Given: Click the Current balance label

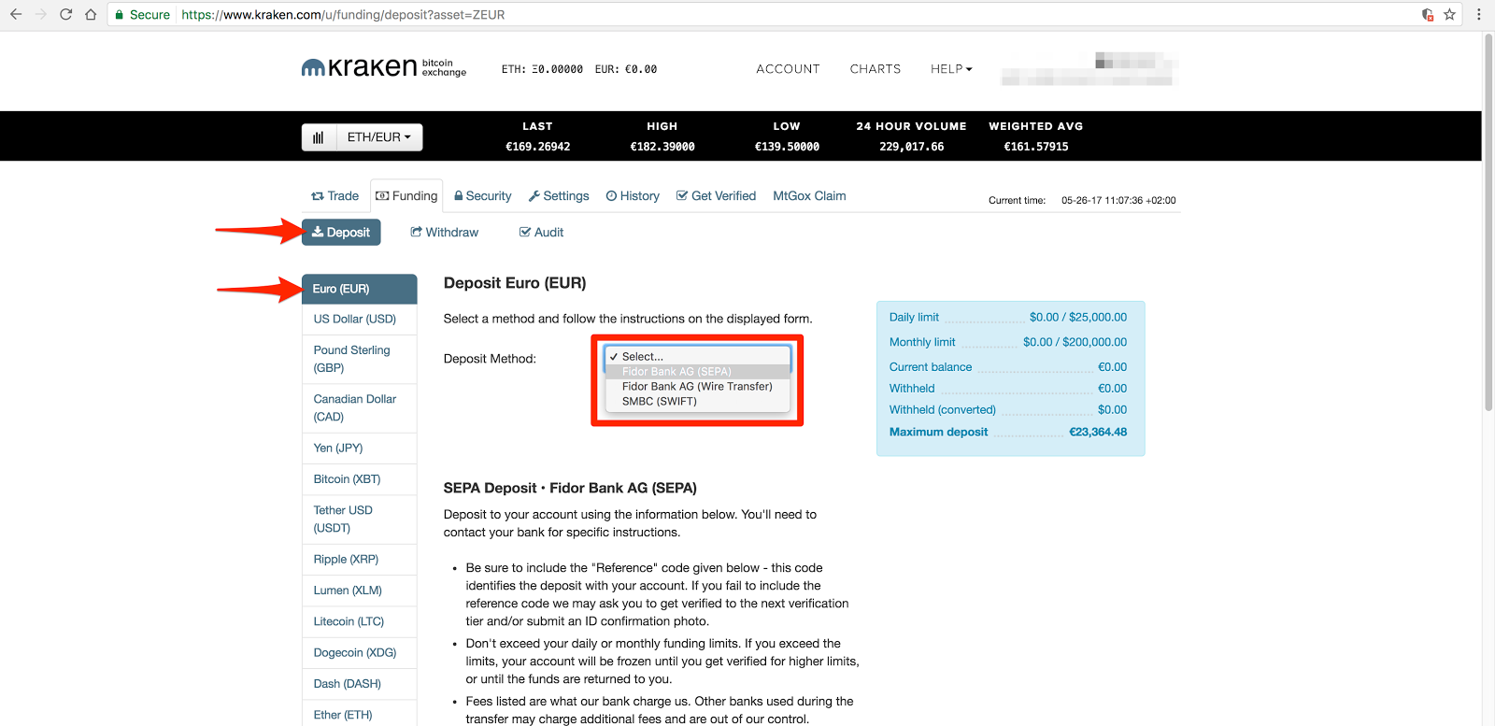Looking at the screenshot, I should (931, 367).
